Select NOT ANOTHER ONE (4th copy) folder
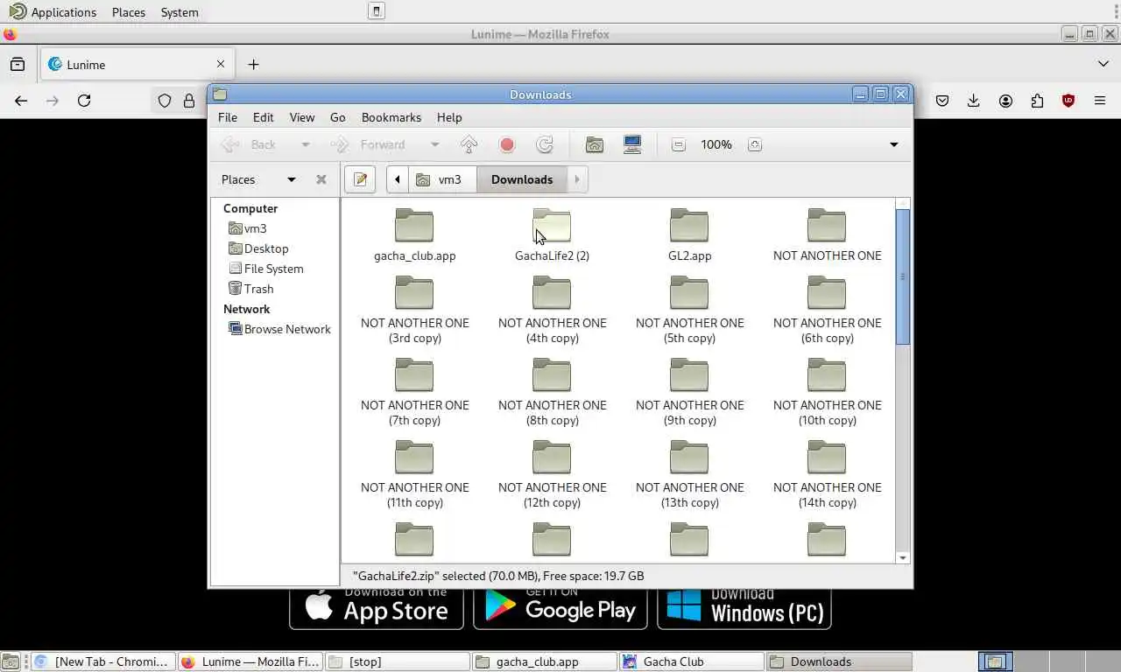 click(552, 310)
